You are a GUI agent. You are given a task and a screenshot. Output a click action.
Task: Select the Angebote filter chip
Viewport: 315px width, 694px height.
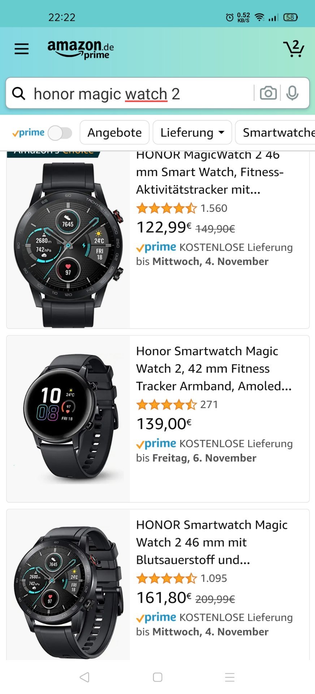[115, 132]
